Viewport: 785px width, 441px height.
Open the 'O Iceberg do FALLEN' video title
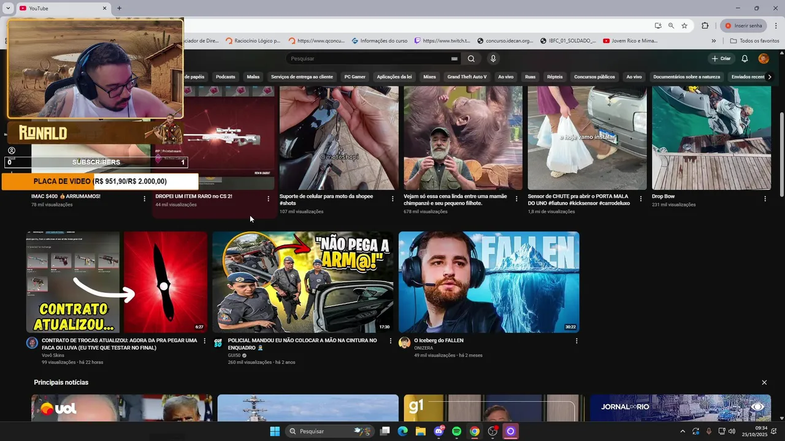438,341
